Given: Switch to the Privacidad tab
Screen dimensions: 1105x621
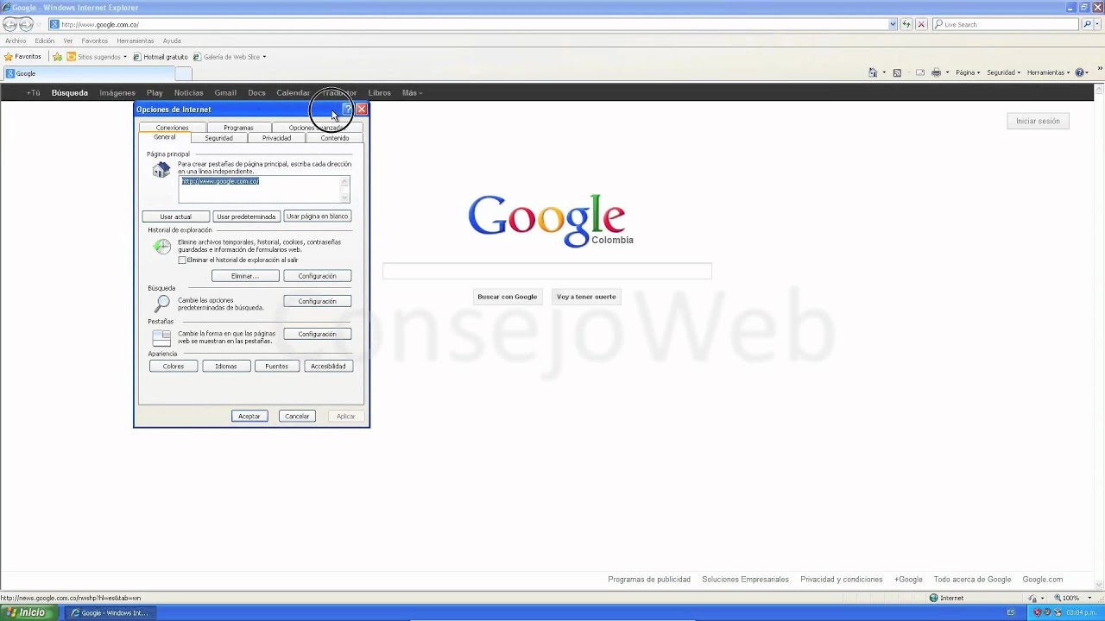Looking at the screenshot, I should (x=275, y=138).
